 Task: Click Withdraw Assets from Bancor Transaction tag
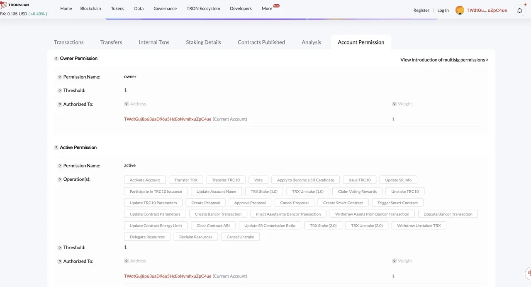coord(372,214)
